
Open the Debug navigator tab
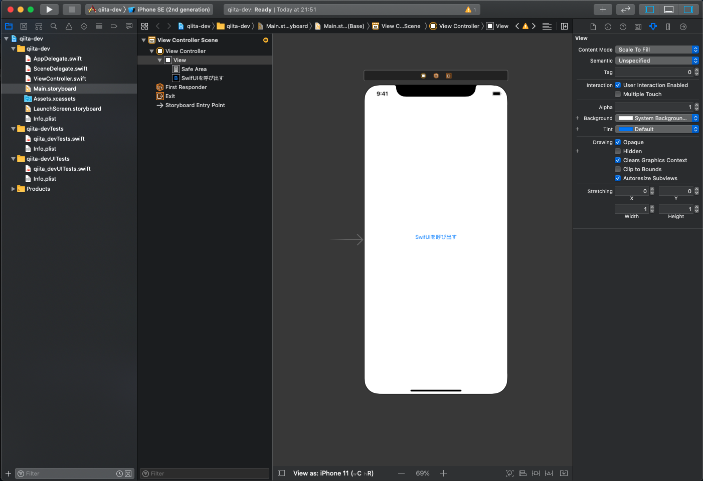point(99,26)
